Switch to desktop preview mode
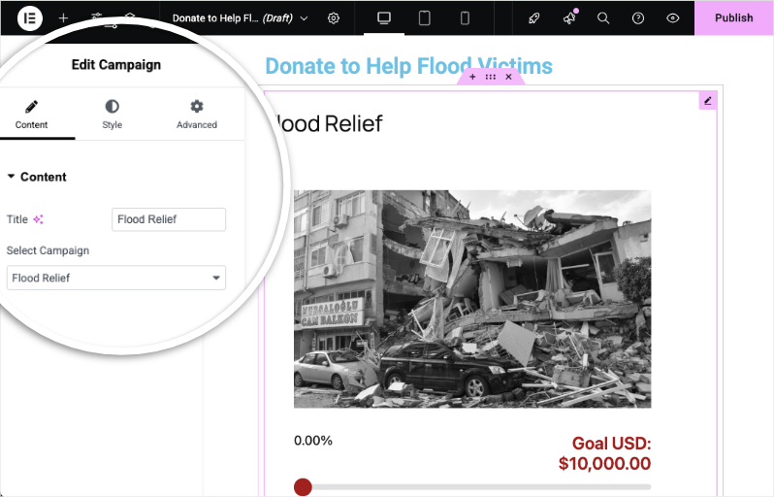The image size is (774, 497). (x=384, y=18)
